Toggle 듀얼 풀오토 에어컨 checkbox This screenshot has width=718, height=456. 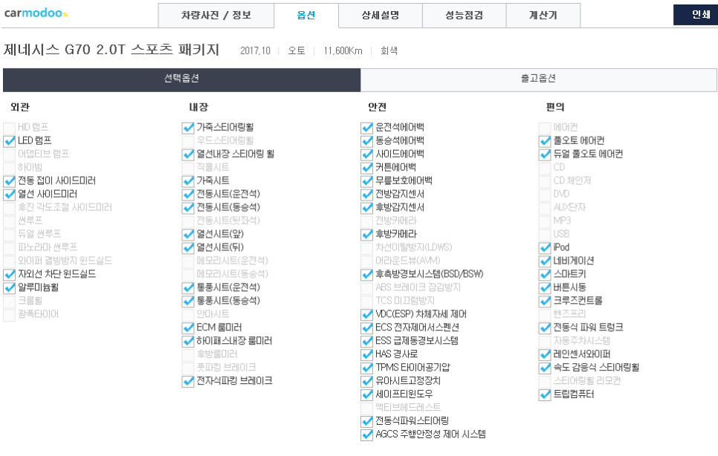[545, 154]
